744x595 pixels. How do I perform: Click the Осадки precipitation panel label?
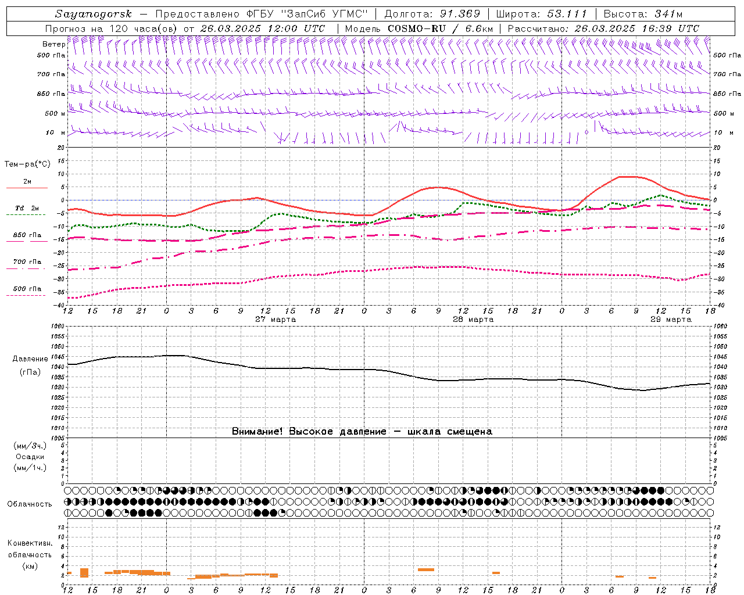click(x=30, y=457)
